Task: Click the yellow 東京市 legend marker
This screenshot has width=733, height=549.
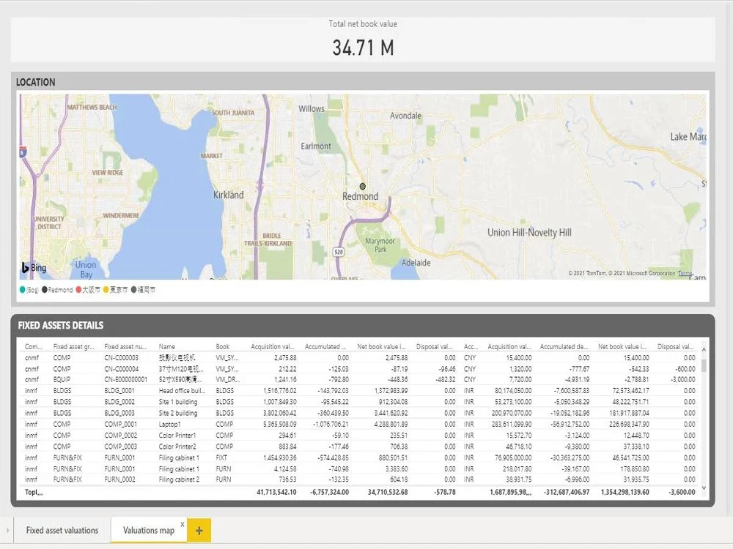Action: (106, 290)
